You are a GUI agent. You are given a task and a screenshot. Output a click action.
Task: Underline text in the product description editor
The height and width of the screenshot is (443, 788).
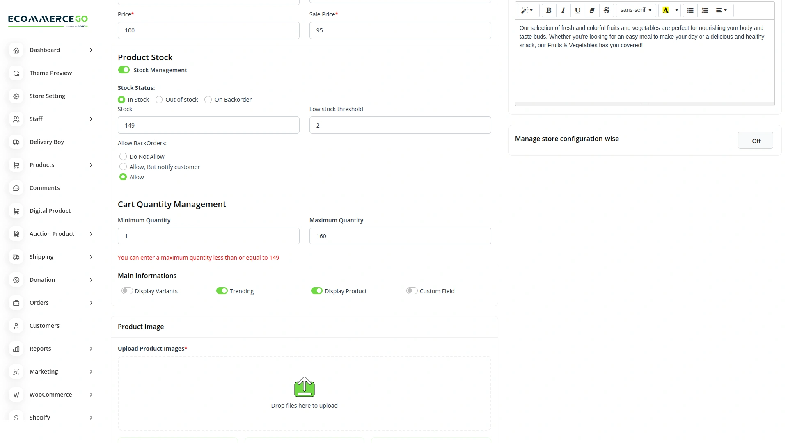point(577,10)
